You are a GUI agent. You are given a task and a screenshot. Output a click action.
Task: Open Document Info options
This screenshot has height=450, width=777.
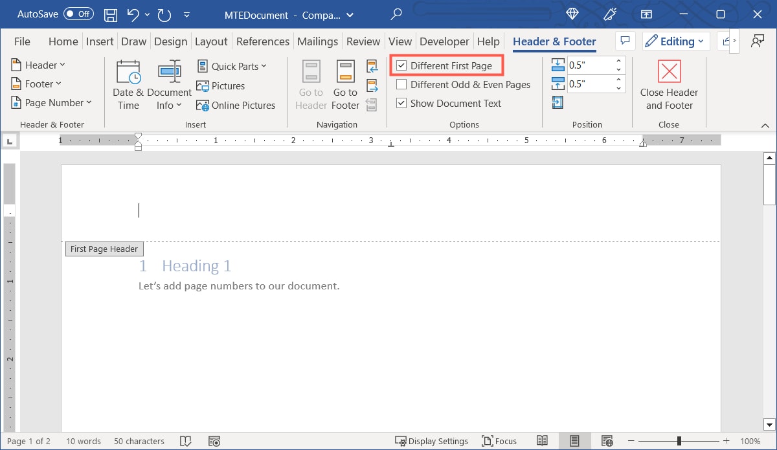tap(170, 84)
